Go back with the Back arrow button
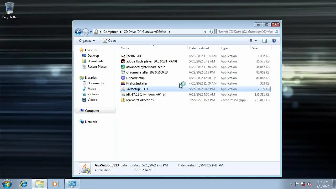 click(78, 32)
